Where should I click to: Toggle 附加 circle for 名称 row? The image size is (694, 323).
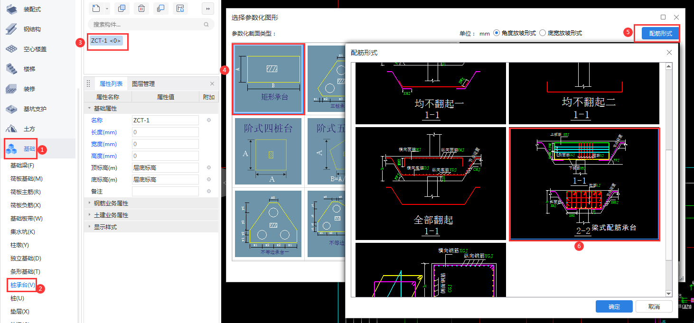pos(209,120)
